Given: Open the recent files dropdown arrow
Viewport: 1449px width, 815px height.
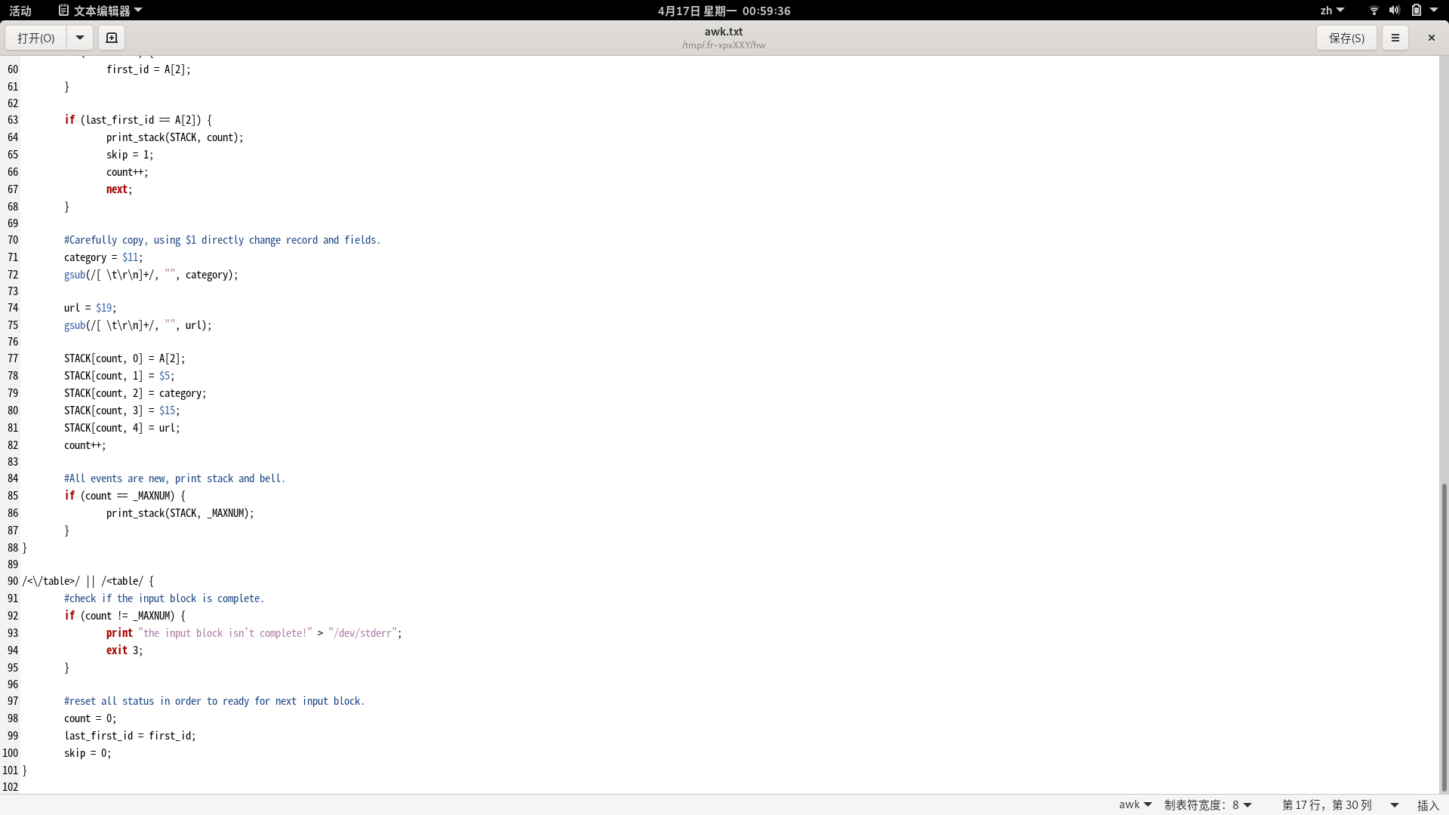Looking at the screenshot, I should pyautogui.click(x=79, y=38).
